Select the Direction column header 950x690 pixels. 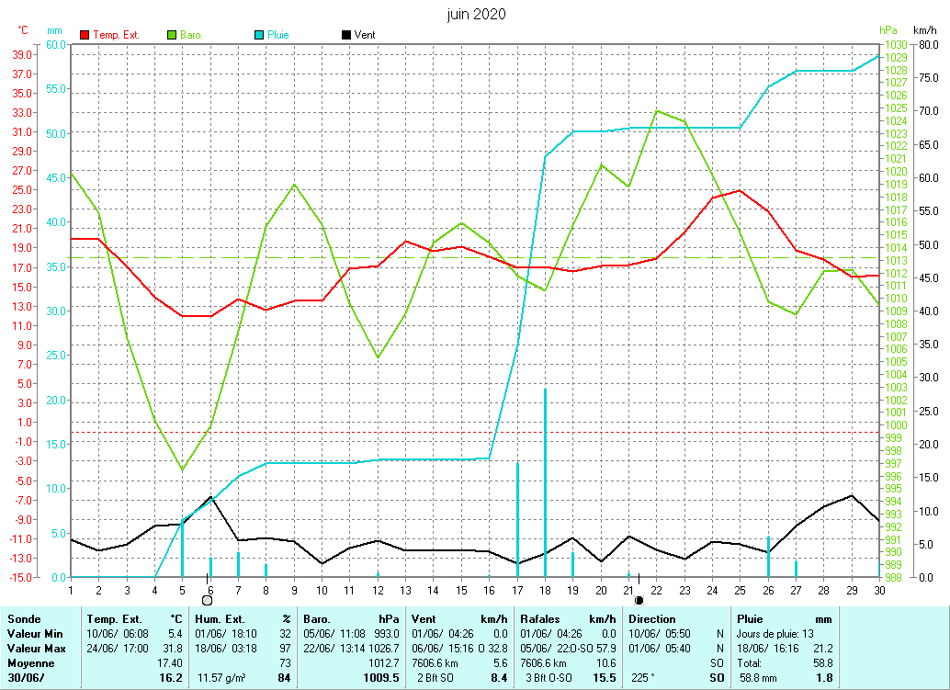click(653, 619)
